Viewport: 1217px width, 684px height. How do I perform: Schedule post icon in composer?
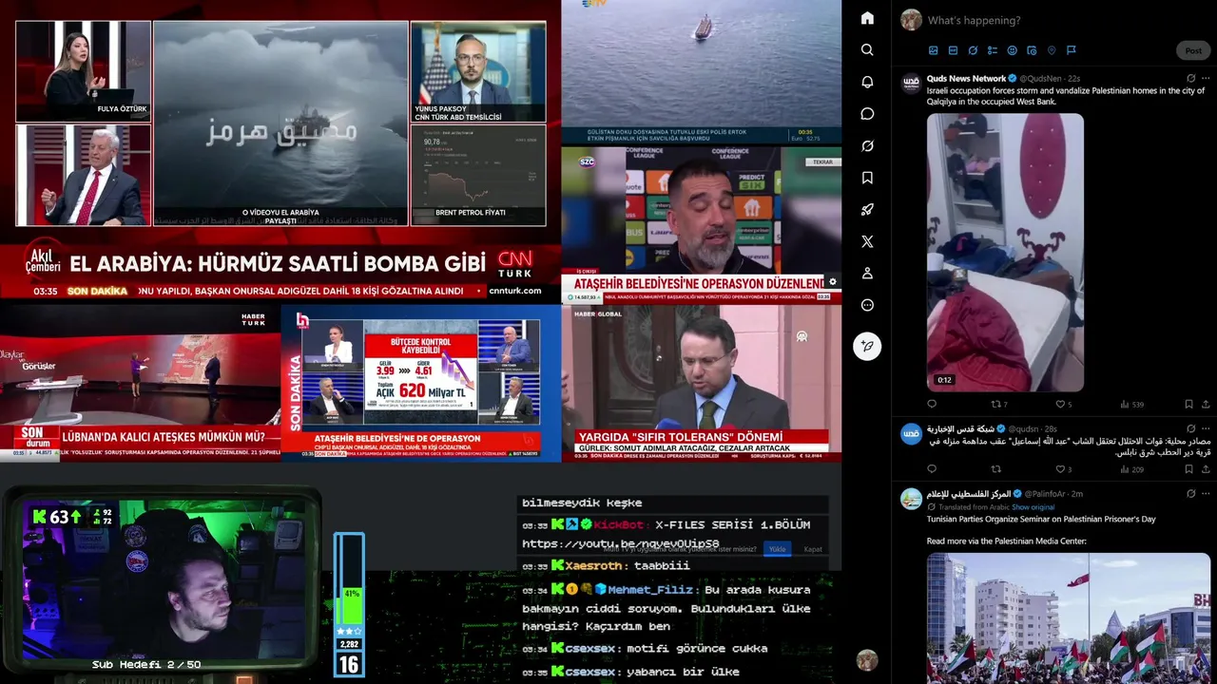pyautogui.click(x=1032, y=50)
